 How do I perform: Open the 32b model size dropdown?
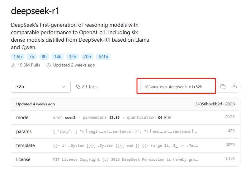(41, 87)
